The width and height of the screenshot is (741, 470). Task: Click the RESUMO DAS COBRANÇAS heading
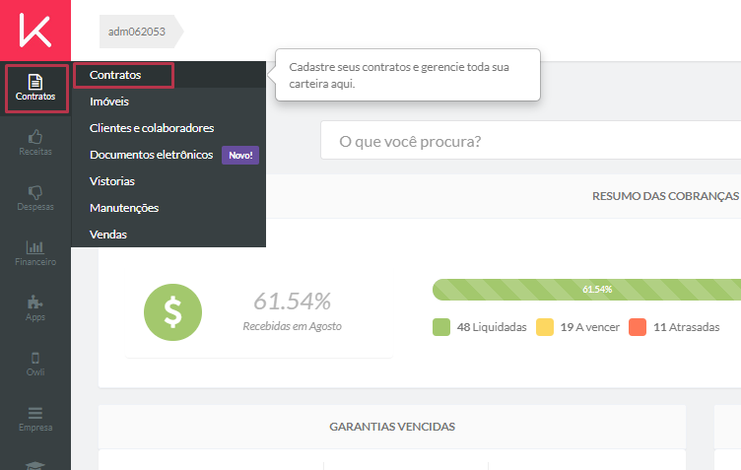(x=665, y=196)
